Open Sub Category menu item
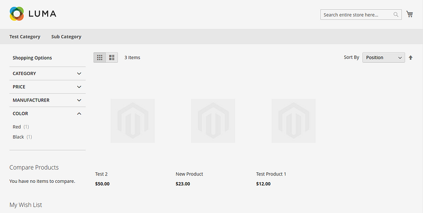 [x=67, y=36]
